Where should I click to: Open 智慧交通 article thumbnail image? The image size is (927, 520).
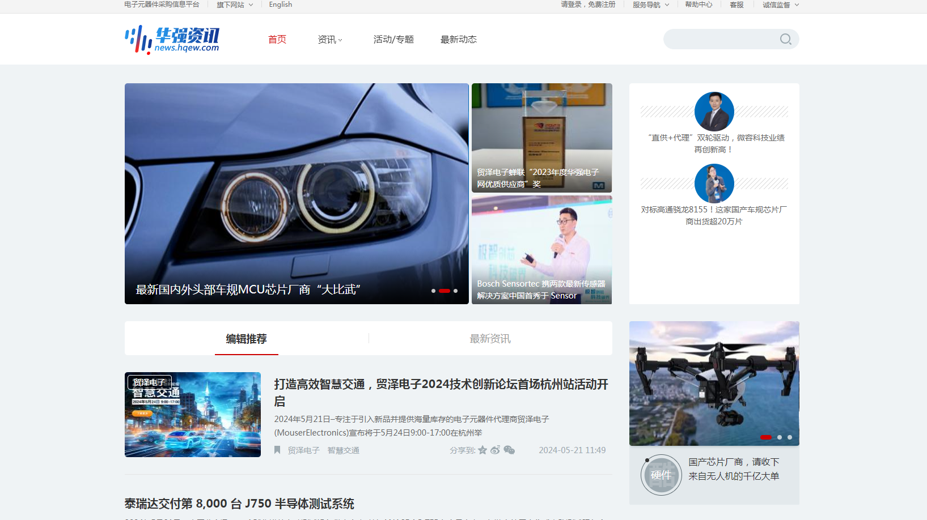tap(193, 415)
